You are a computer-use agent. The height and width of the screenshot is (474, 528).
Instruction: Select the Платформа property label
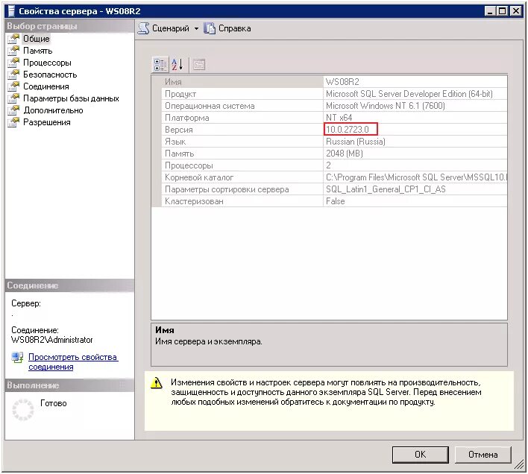pos(187,118)
